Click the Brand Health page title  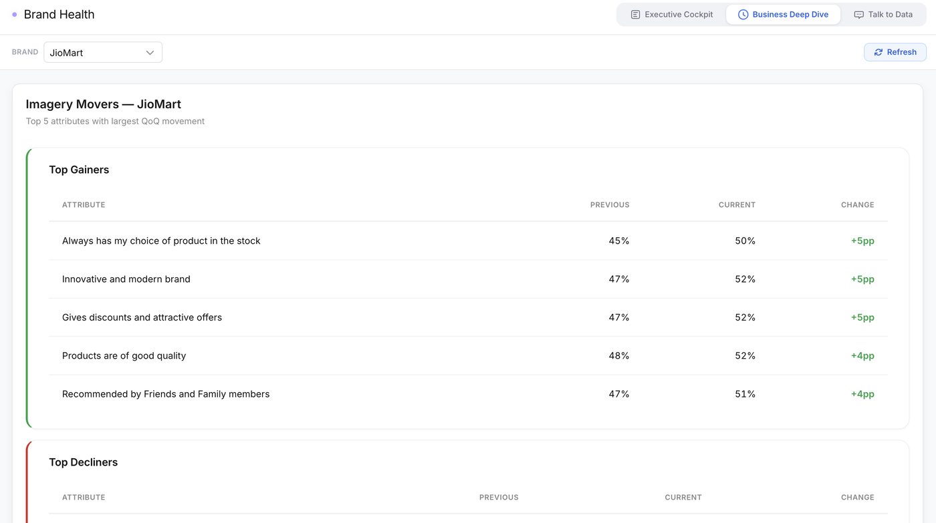59,15
